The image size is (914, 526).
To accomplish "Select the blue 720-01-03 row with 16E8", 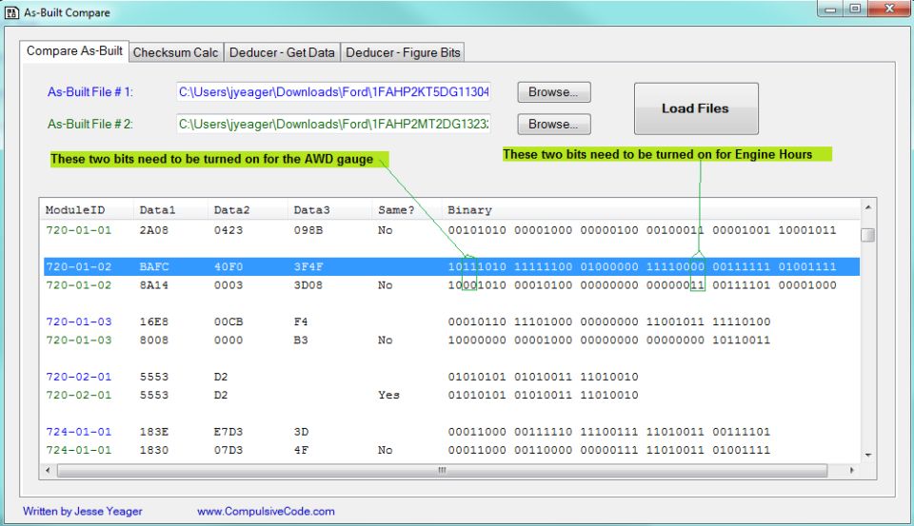I will [451, 321].
